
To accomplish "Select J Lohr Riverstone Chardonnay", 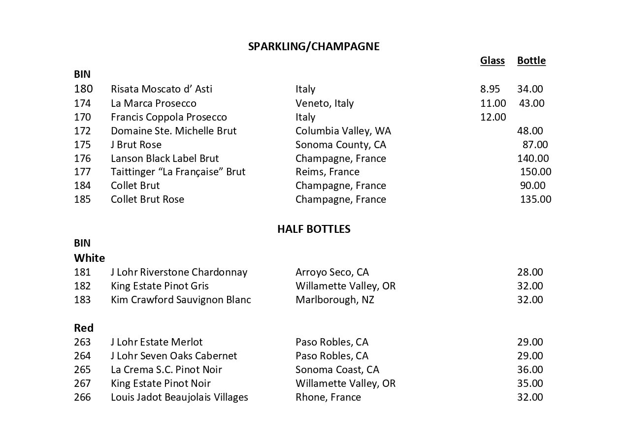I will pos(179,272).
